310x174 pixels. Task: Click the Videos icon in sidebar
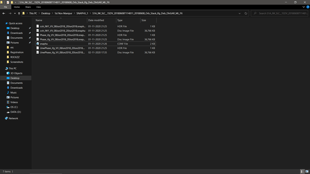coord(8,102)
